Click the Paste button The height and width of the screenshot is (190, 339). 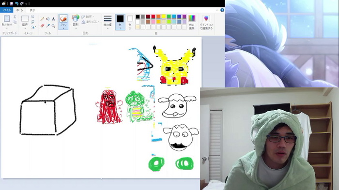(7, 22)
